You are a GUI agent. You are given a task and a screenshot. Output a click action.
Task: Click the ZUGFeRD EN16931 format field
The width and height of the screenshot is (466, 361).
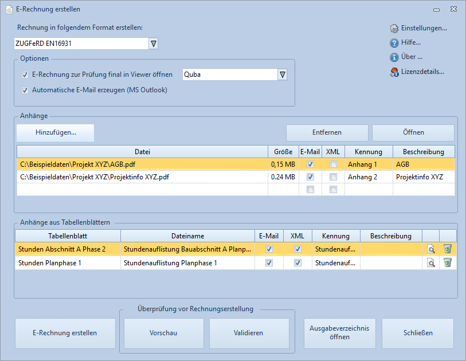81,44
